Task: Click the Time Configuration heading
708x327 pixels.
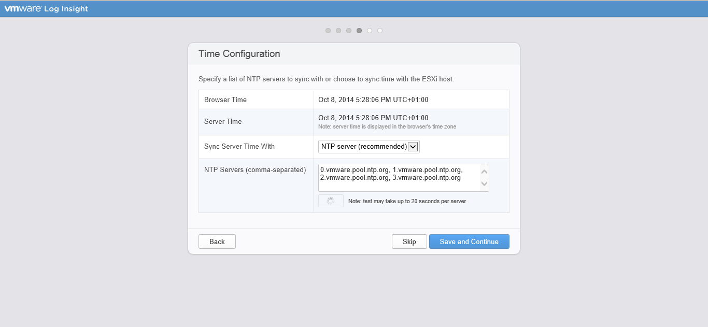Action: (239, 54)
